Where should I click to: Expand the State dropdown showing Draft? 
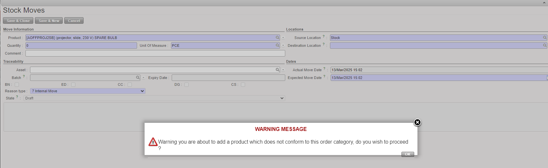tap(154, 98)
